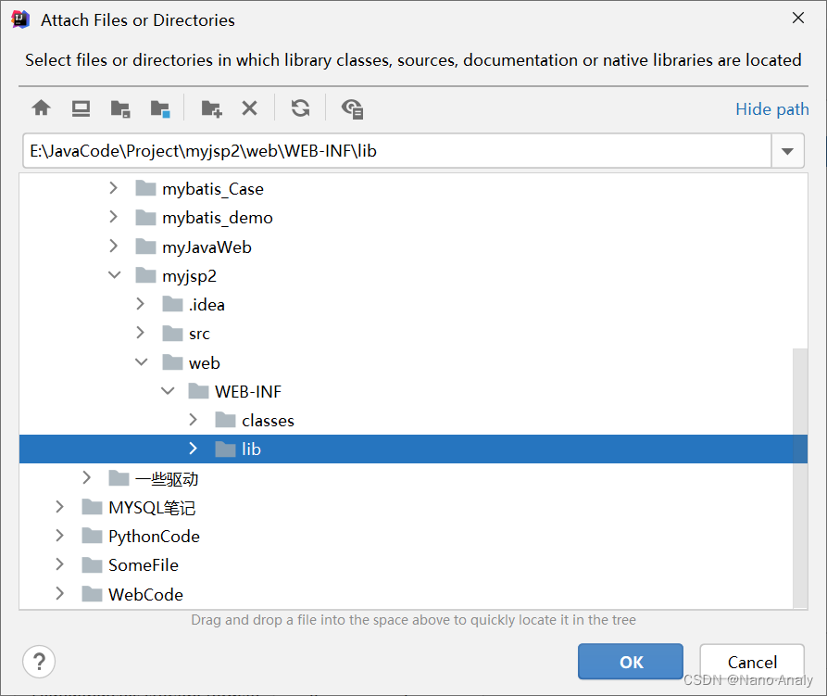Select the .idea folder icon
The height and width of the screenshot is (696, 827).
pyautogui.click(x=172, y=305)
